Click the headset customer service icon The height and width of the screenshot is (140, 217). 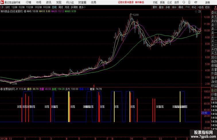pos(184,2)
